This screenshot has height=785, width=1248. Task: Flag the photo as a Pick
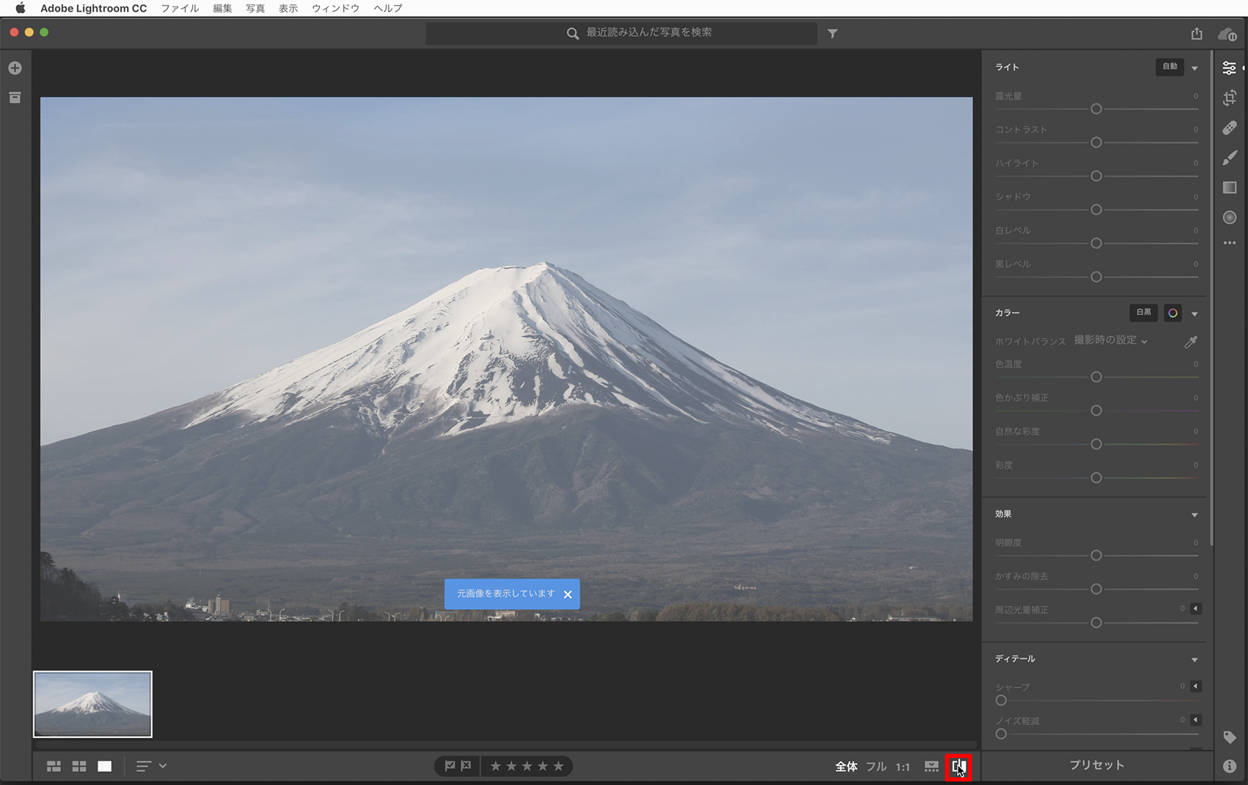pyautogui.click(x=450, y=766)
